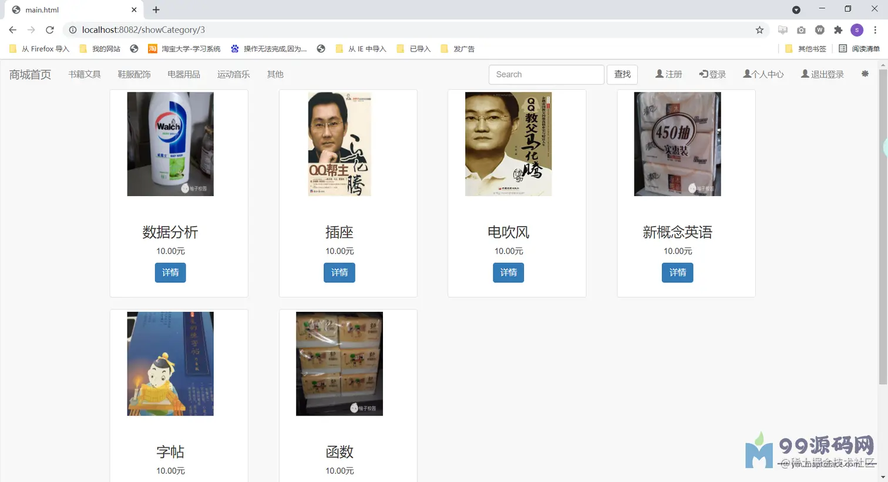Image resolution: width=888 pixels, height=482 pixels.
Task: Click the 查找 search button
Action: click(x=622, y=75)
